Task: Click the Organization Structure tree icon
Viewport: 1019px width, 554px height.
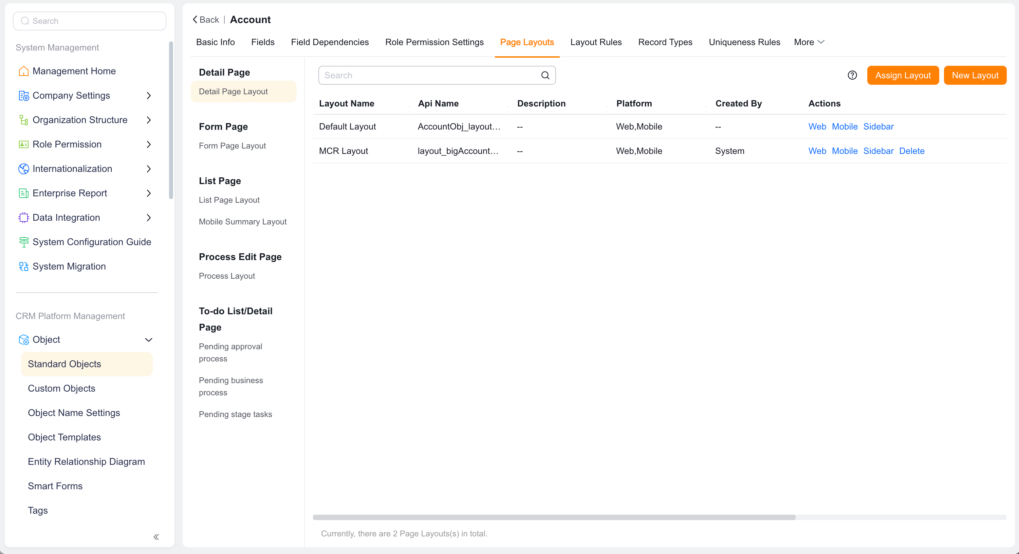Action: (x=24, y=120)
